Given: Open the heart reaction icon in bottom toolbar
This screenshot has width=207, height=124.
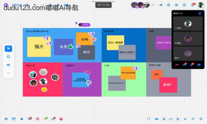Looking at the screenshot, I should coord(38,119).
